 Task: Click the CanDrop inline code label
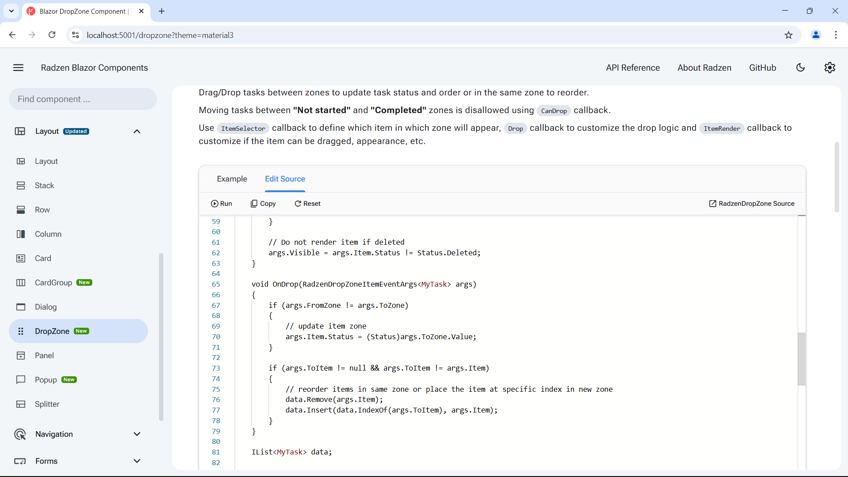point(554,111)
